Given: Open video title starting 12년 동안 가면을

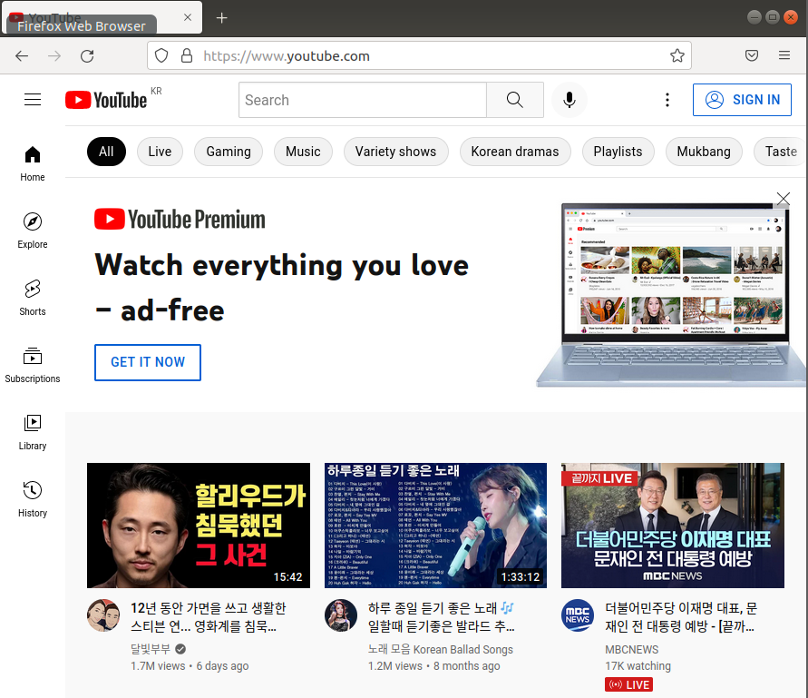Looking at the screenshot, I should pos(209,617).
